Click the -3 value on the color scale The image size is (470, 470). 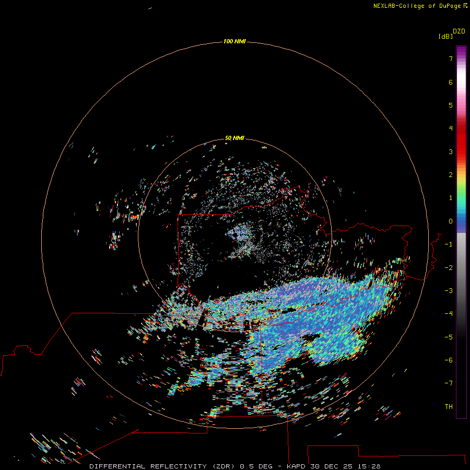[x=449, y=291]
